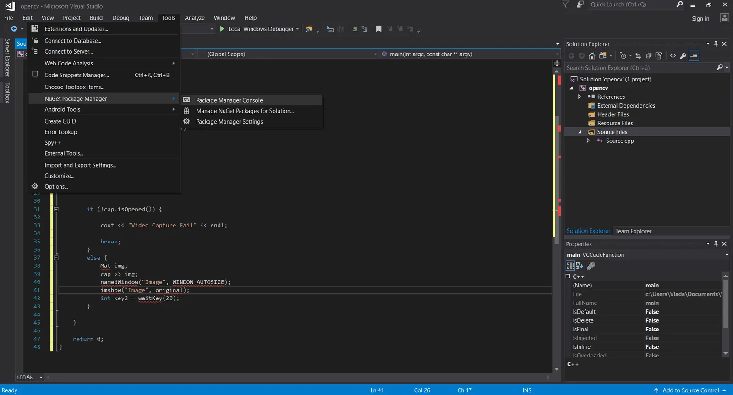Expand the Source.cpp node
Image resolution: width=733 pixels, height=395 pixels.
[588, 141]
